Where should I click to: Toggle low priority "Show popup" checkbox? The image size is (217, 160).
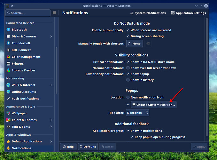[128, 74]
